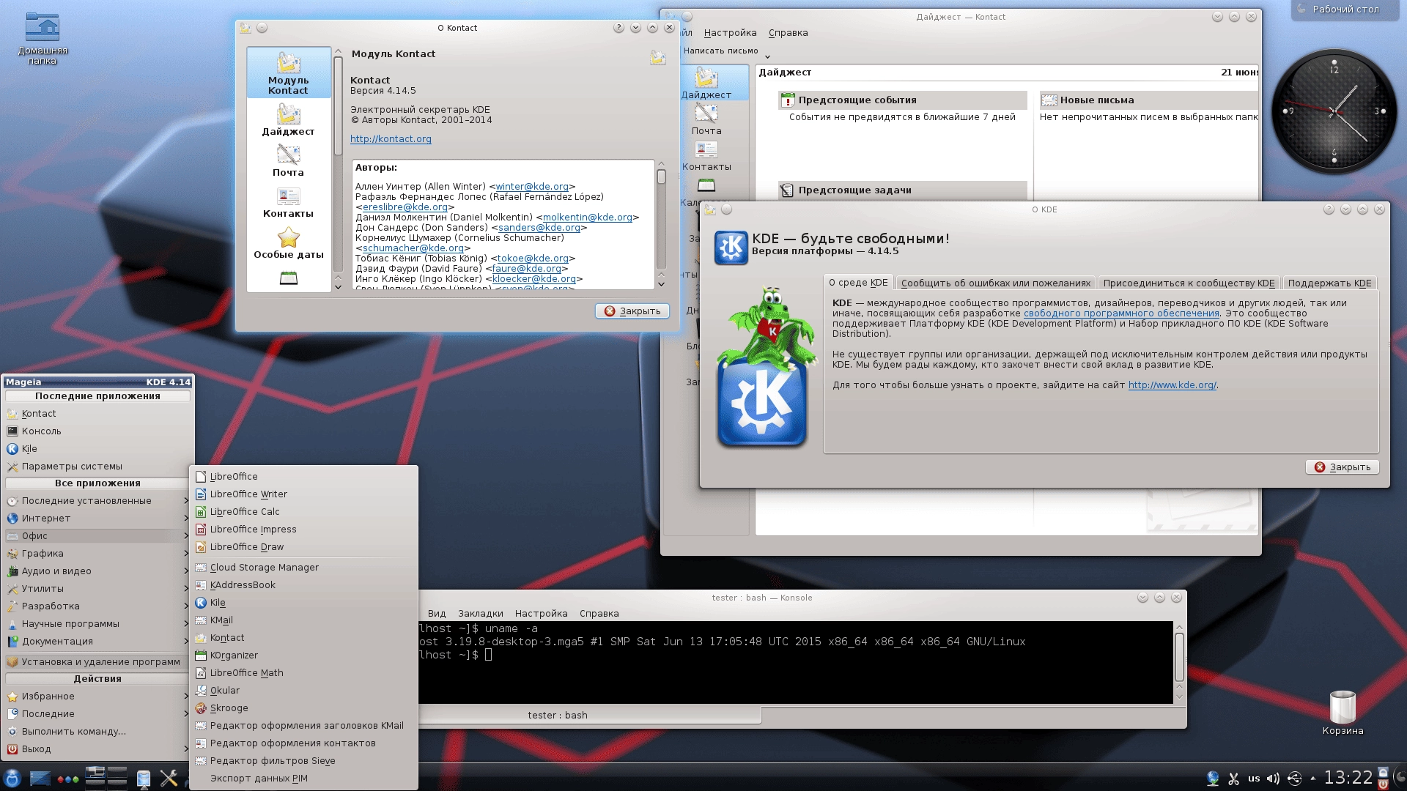Expand the Аудио и видео submenu

point(97,571)
